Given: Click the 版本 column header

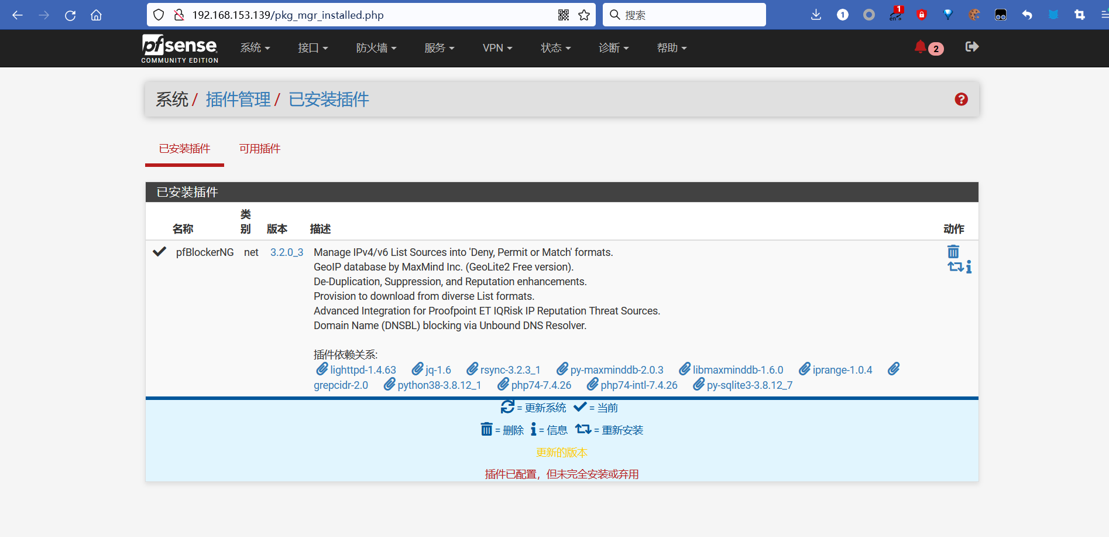Looking at the screenshot, I should [x=277, y=229].
